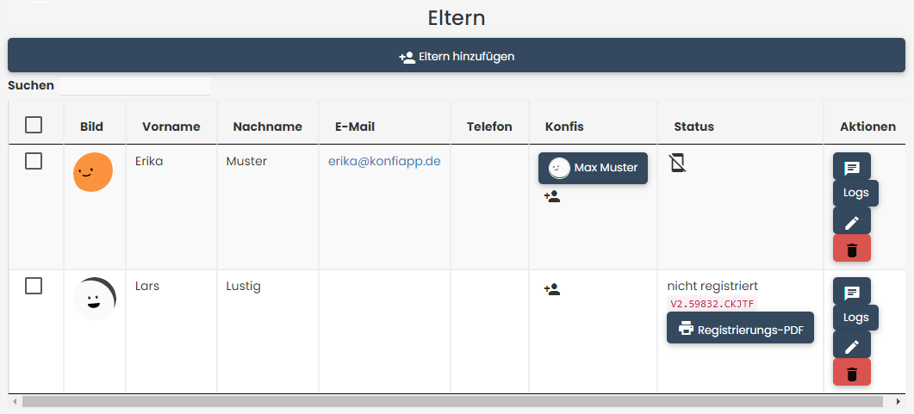Image resolution: width=914 pixels, height=414 pixels.
Task: Click last name cell Lustig
Action: click(244, 286)
